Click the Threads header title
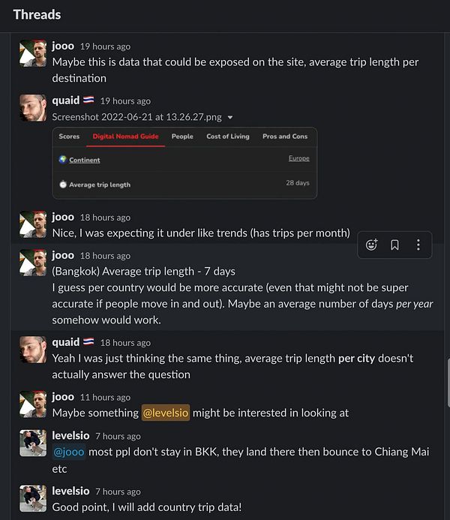 point(37,14)
